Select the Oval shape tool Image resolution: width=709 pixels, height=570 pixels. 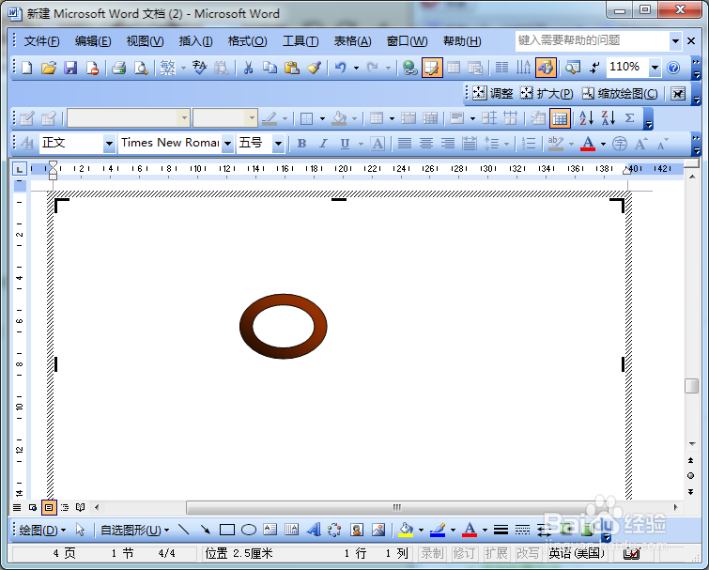coord(249,530)
